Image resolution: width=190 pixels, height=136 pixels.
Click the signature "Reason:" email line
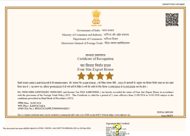pos(117,134)
